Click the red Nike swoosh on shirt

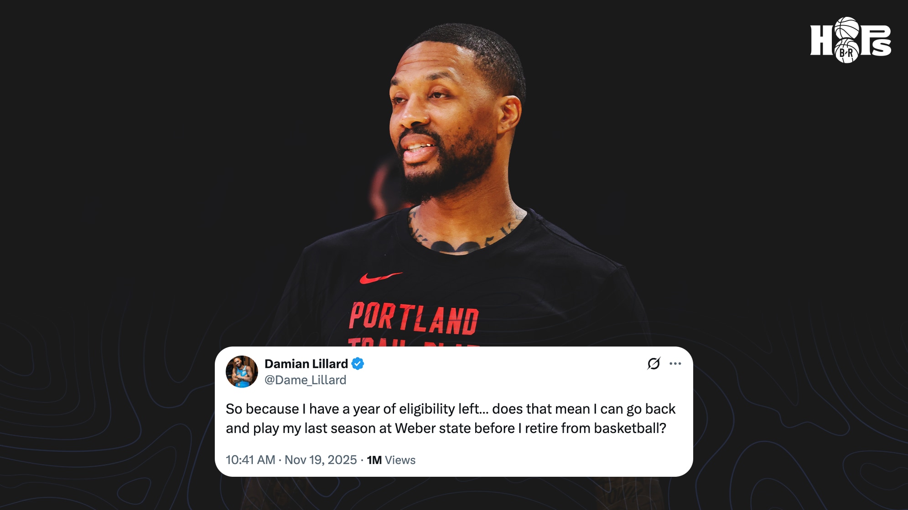point(380,277)
